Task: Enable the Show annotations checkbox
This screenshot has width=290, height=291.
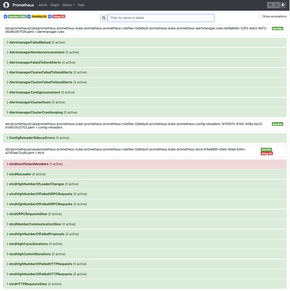Action: (x=260, y=16)
